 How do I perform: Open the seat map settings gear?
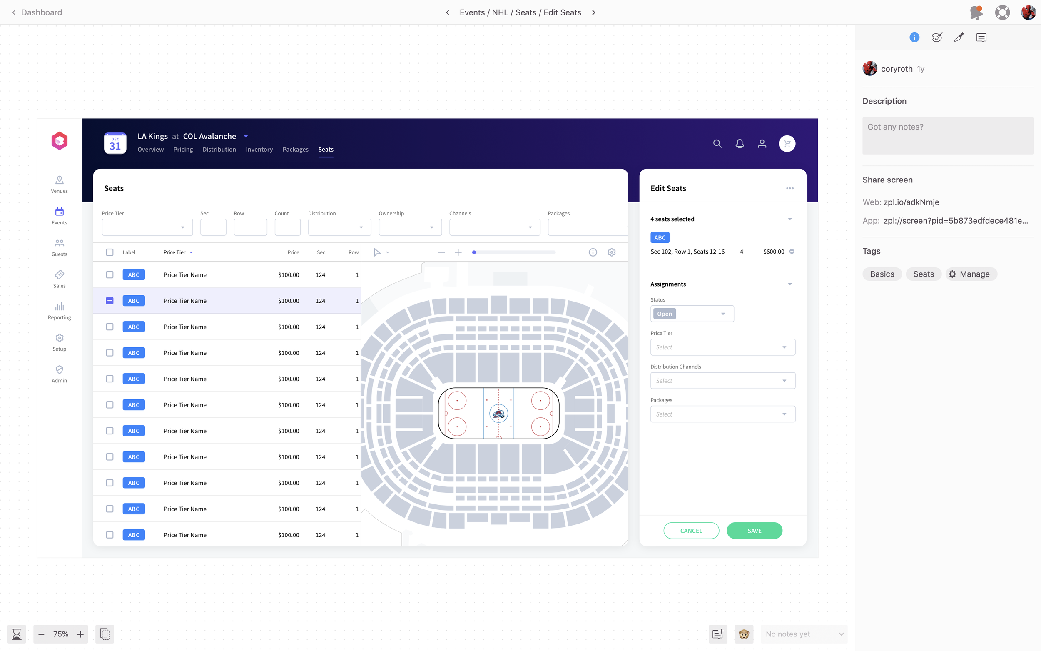(611, 252)
